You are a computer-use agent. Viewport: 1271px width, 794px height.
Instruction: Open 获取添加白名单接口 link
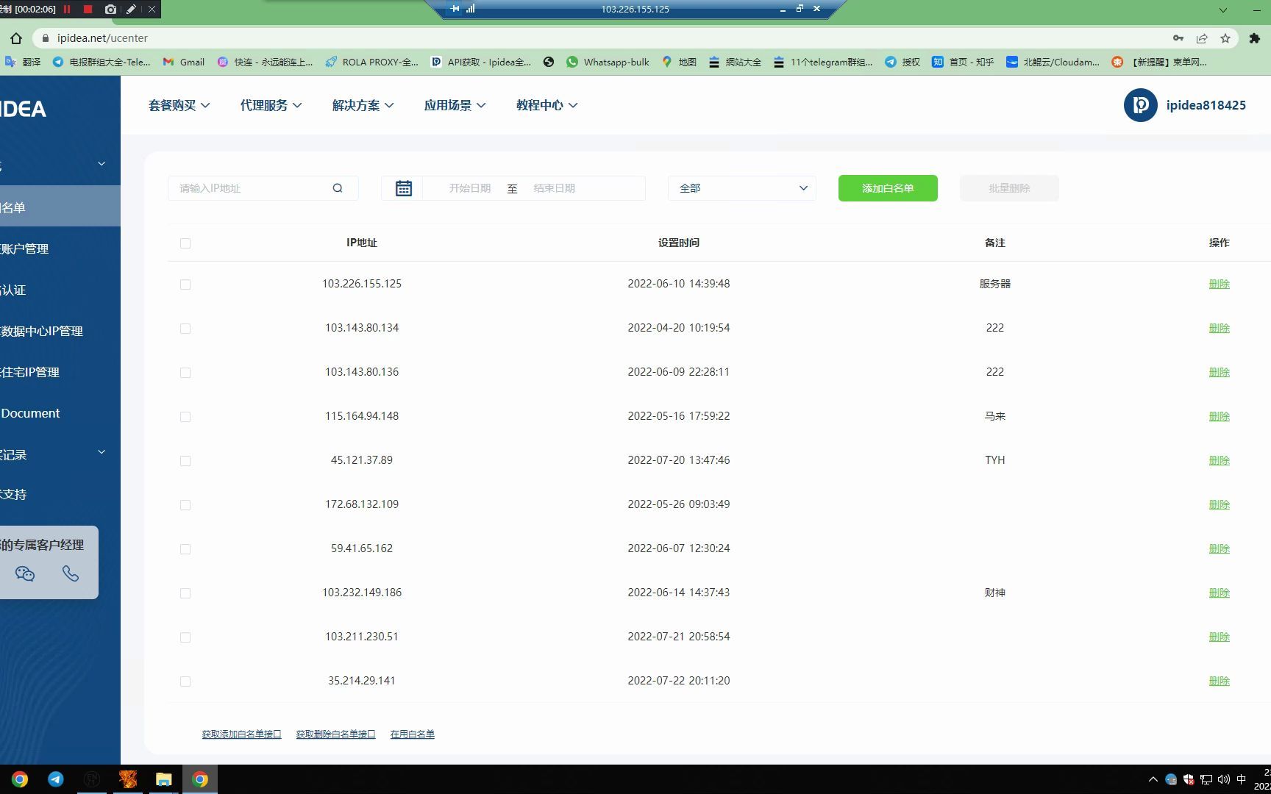(241, 734)
